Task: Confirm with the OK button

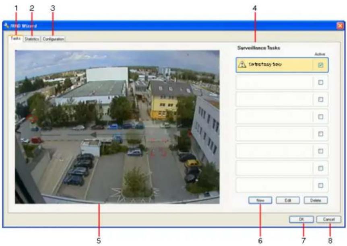Action: click(302, 219)
